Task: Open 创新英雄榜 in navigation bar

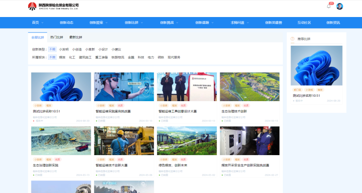Action: 274,23
